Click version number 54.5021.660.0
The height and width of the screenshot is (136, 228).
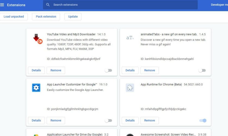click(x=193, y=84)
